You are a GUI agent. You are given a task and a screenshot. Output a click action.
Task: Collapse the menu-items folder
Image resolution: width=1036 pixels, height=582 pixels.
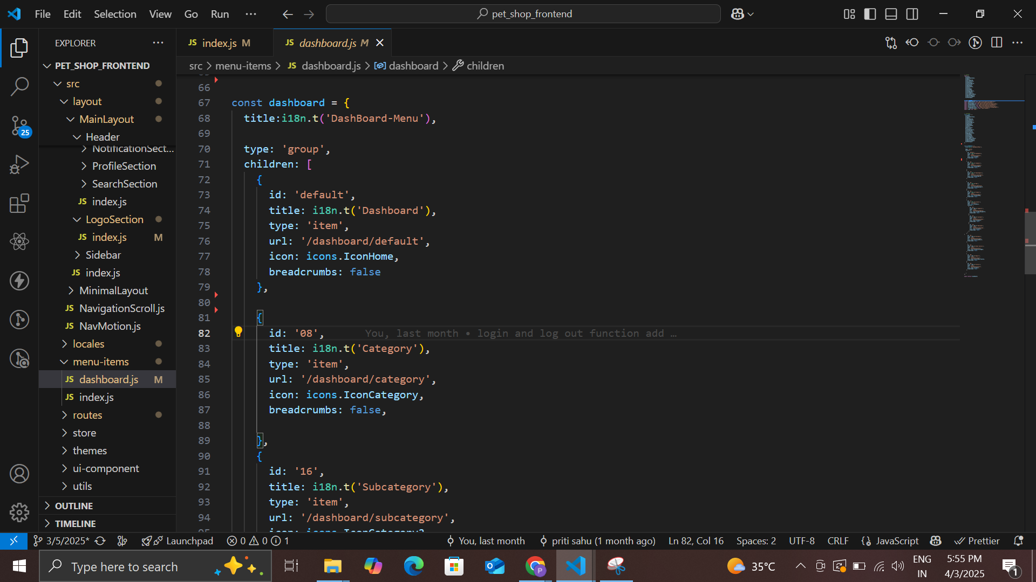point(100,362)
